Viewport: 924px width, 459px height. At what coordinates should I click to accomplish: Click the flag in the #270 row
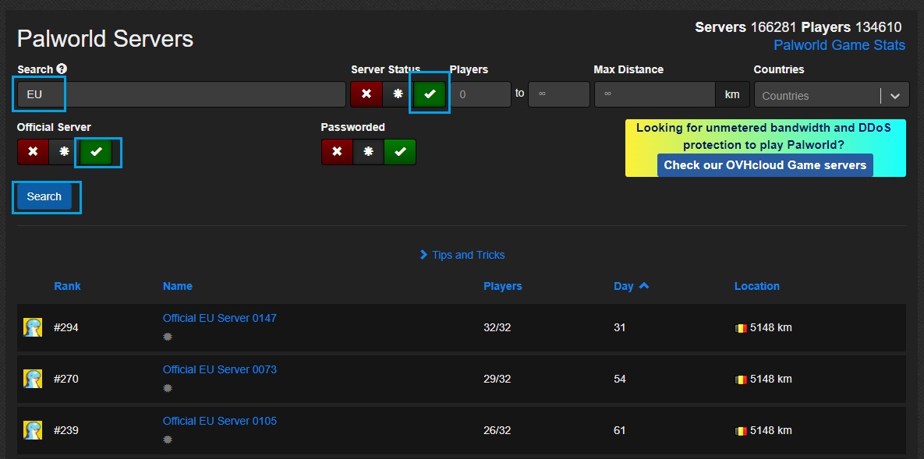tap(741, 380)
